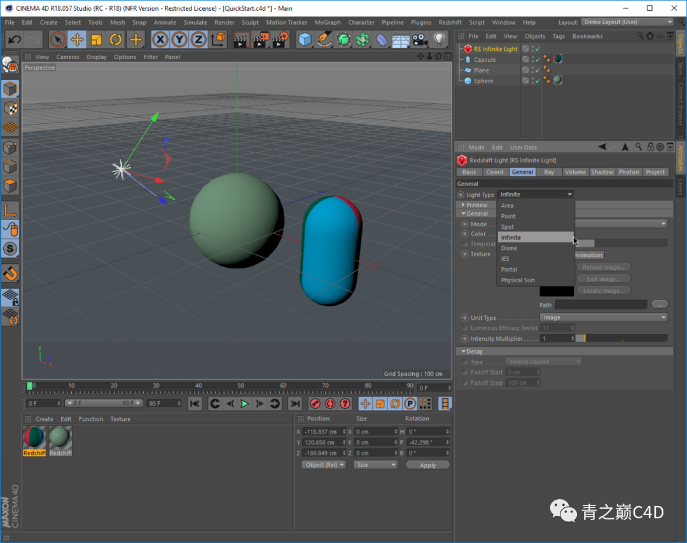
Task: Open the deformer Bend icon
Action: coord(382,40)
